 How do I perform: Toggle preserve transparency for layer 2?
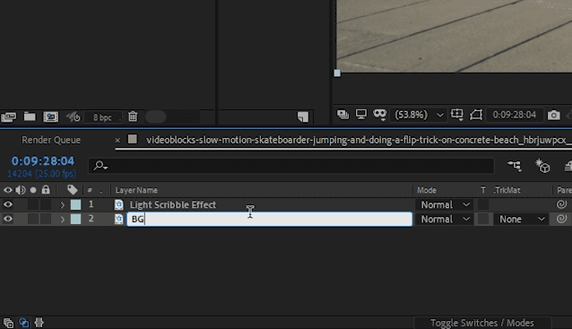(483, 219)
